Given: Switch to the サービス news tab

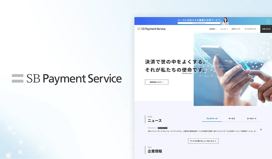Looking at the screenshot, I should (x=231, y=119).
